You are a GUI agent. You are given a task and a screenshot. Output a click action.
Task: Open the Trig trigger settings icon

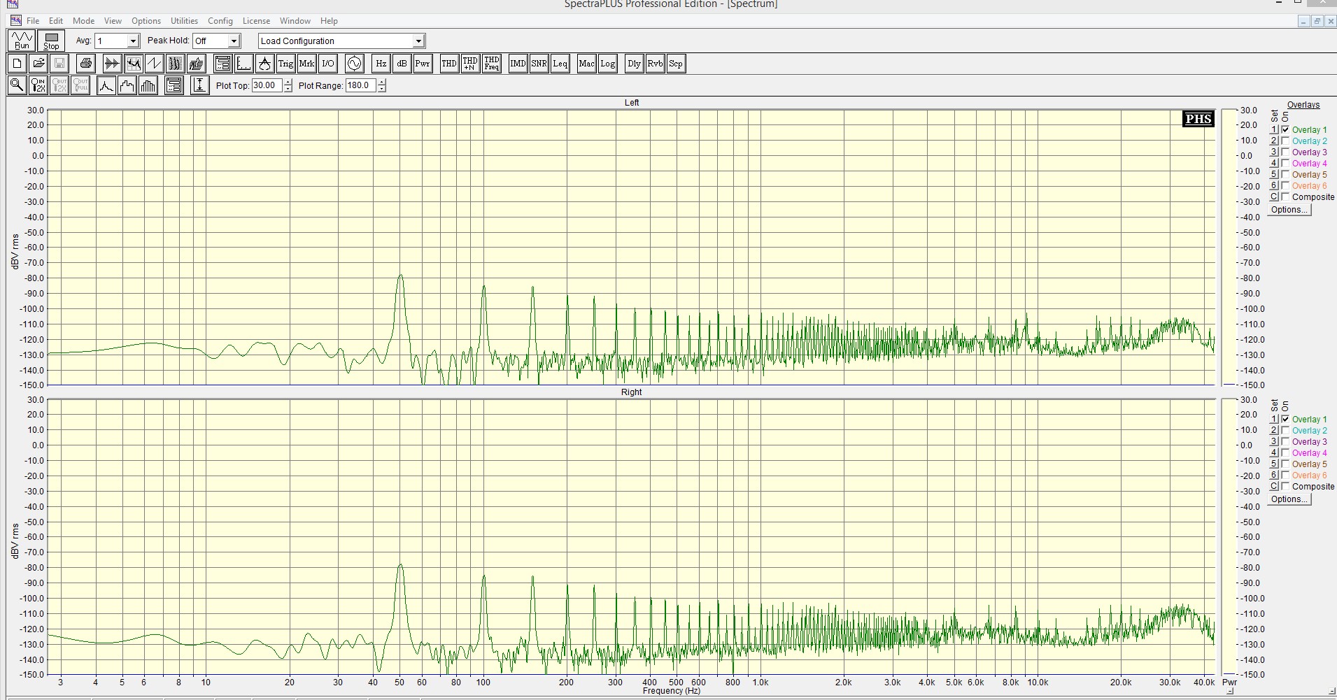285,64
